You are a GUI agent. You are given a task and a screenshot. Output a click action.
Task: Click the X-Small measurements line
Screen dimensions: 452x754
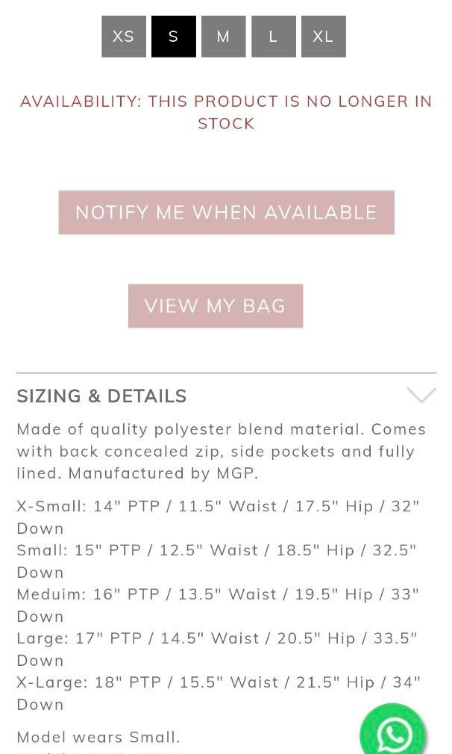coord(218,507)
